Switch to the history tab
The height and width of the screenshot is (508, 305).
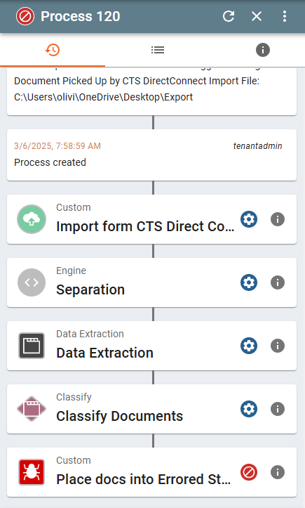tap(53, 50)
